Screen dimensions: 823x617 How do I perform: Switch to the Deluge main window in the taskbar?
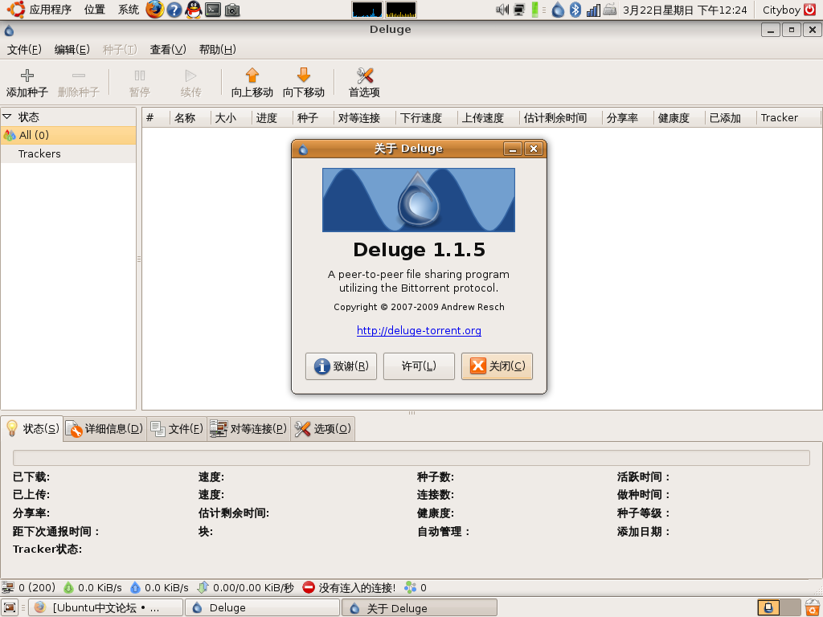tap(263, 607)
